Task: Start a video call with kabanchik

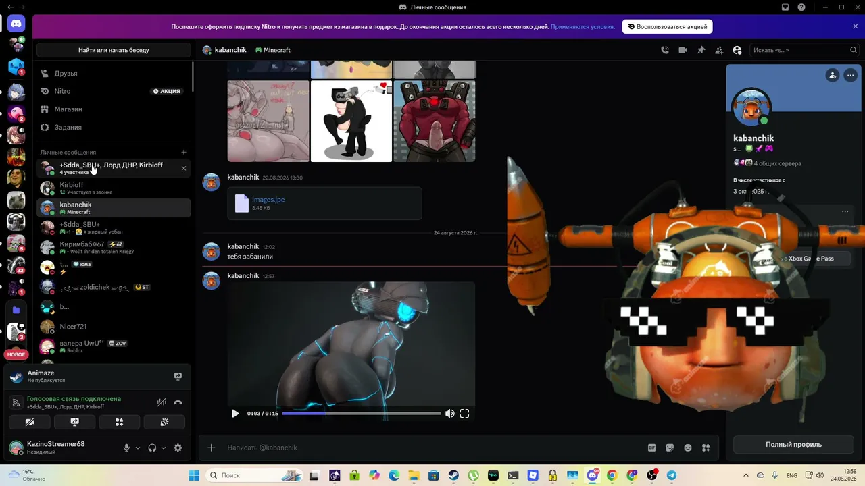Action: click(x=683, y=50)
